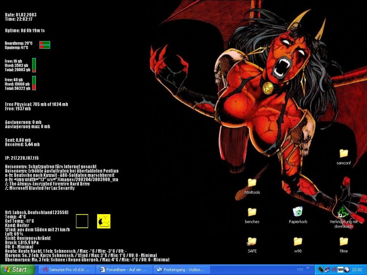This screenshot has height=275, width=367.
Task: Click the Druck: 1.015,9 hPa line
Action: [22, 243]
